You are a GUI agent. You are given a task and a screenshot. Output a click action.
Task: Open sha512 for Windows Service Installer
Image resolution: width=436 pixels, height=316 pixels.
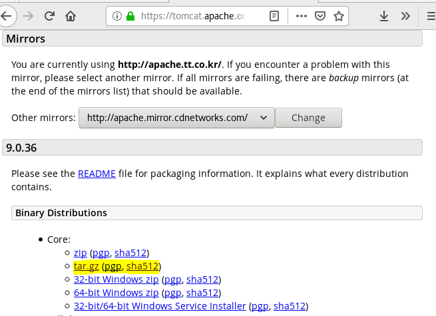tap(290, 306)
